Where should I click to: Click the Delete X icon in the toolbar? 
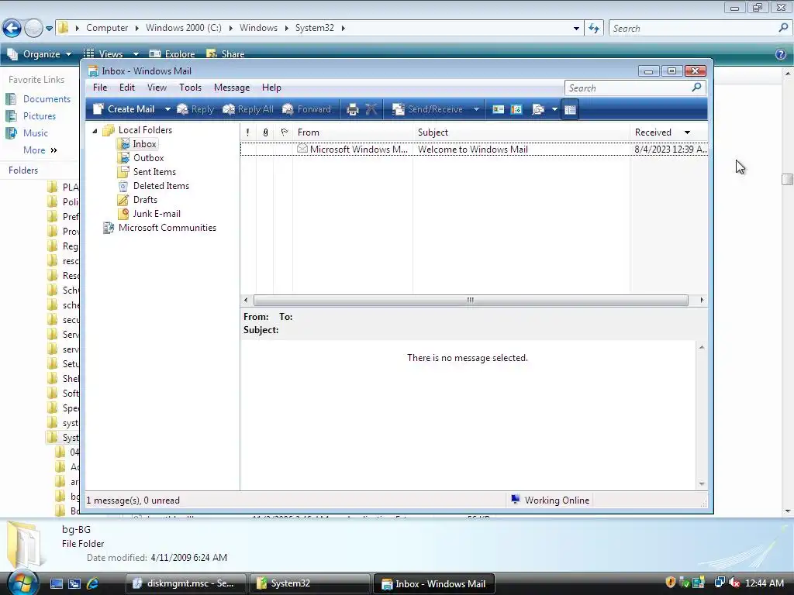371,109
